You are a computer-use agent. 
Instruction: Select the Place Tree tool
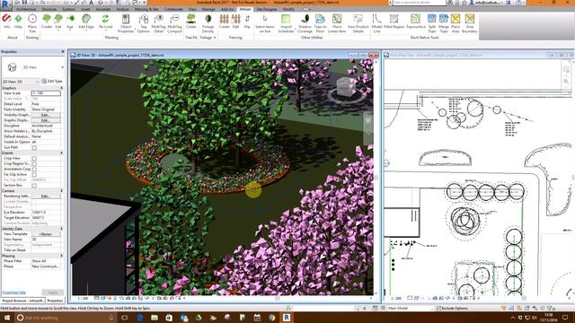32,23
